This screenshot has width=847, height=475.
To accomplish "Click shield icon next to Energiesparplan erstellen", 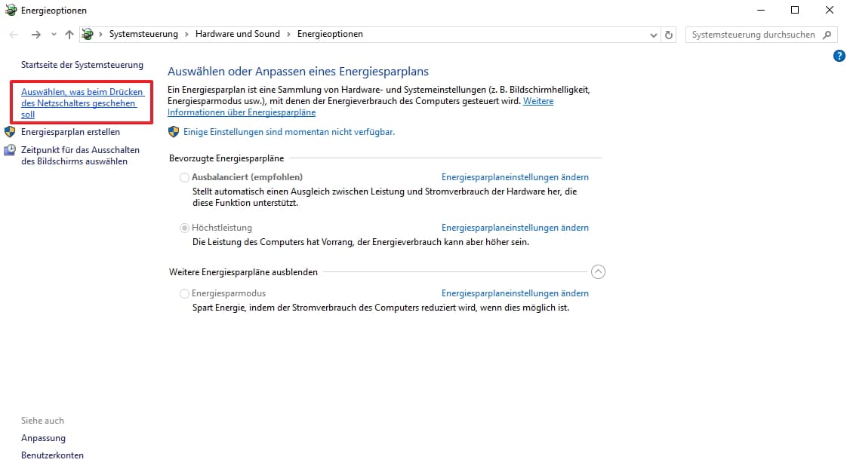I will 10,132.
